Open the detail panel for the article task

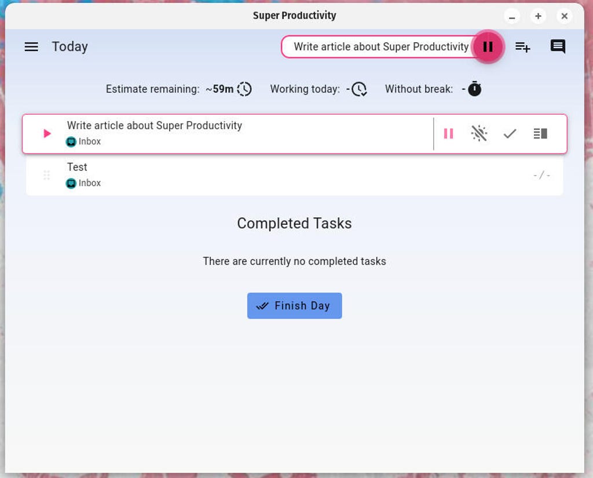(540, 134)
